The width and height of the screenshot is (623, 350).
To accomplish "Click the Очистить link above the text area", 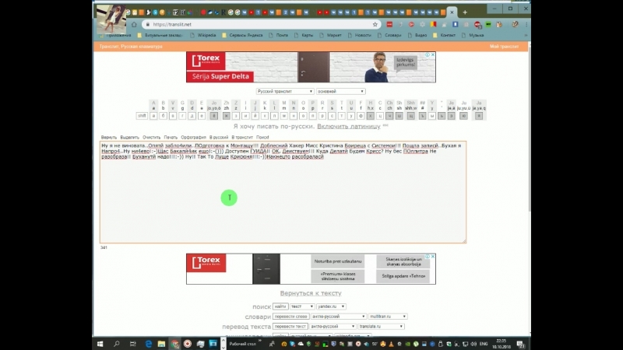I will (x=151, y=137).
